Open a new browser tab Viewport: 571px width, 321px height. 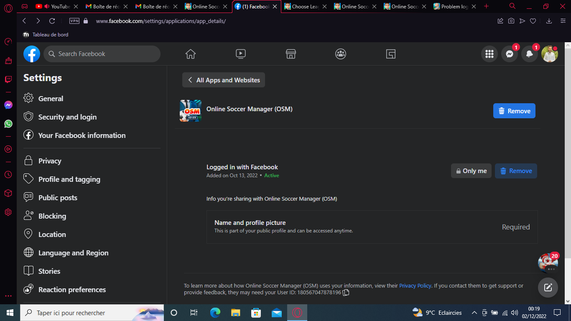pyautogui.click(x=486, y=6)
